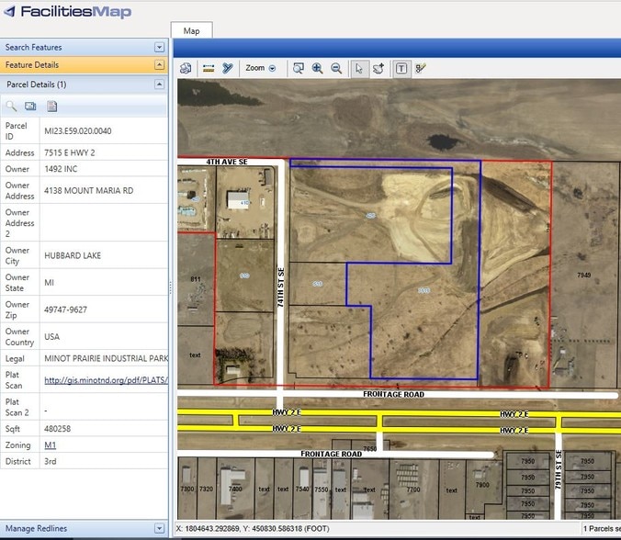Click the M1 zoning link

pos(50,444)
